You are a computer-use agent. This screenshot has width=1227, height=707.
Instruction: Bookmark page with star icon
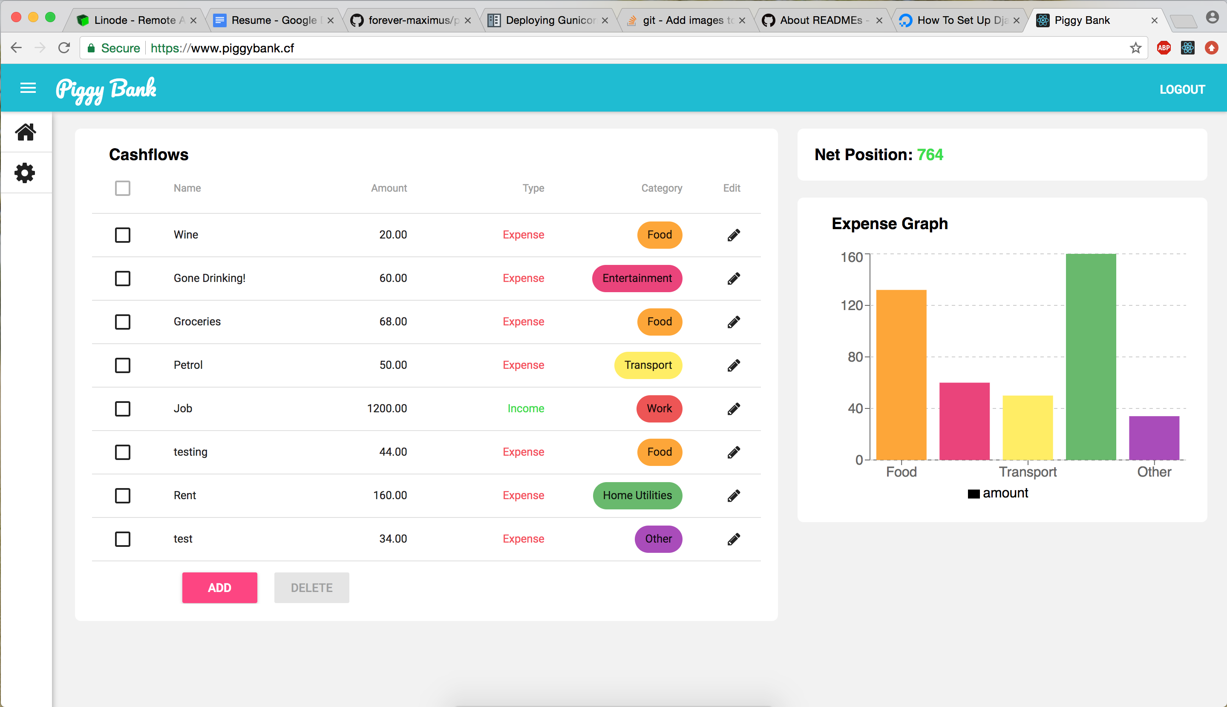[1135, 48]
